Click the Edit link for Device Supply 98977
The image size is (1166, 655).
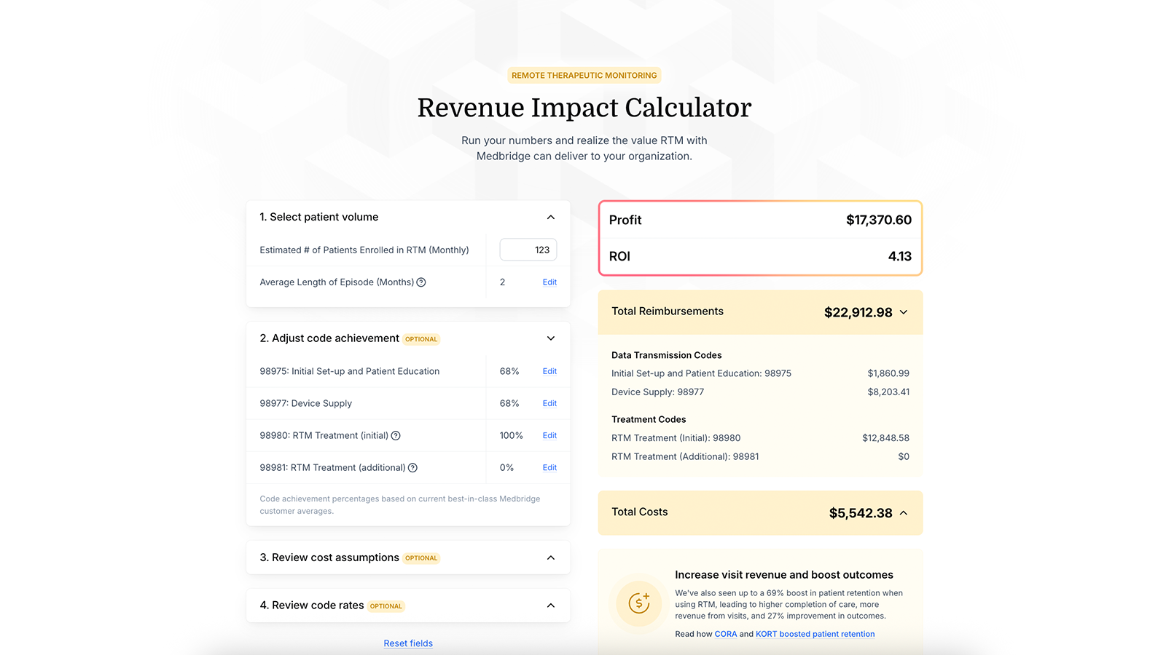tap(549, 403)
